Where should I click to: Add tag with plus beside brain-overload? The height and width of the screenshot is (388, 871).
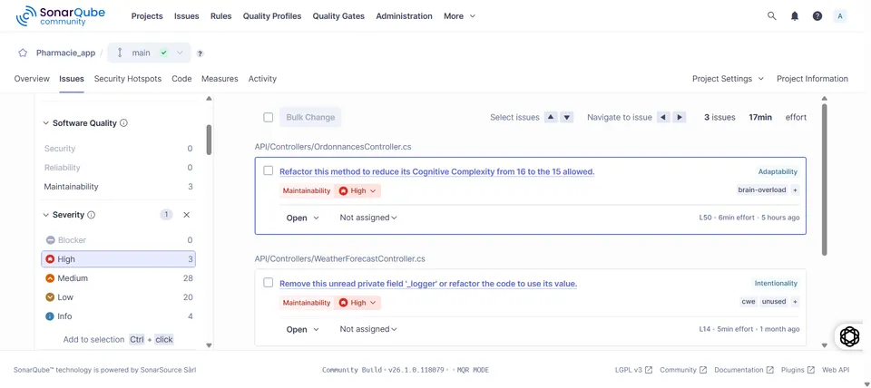795,189
